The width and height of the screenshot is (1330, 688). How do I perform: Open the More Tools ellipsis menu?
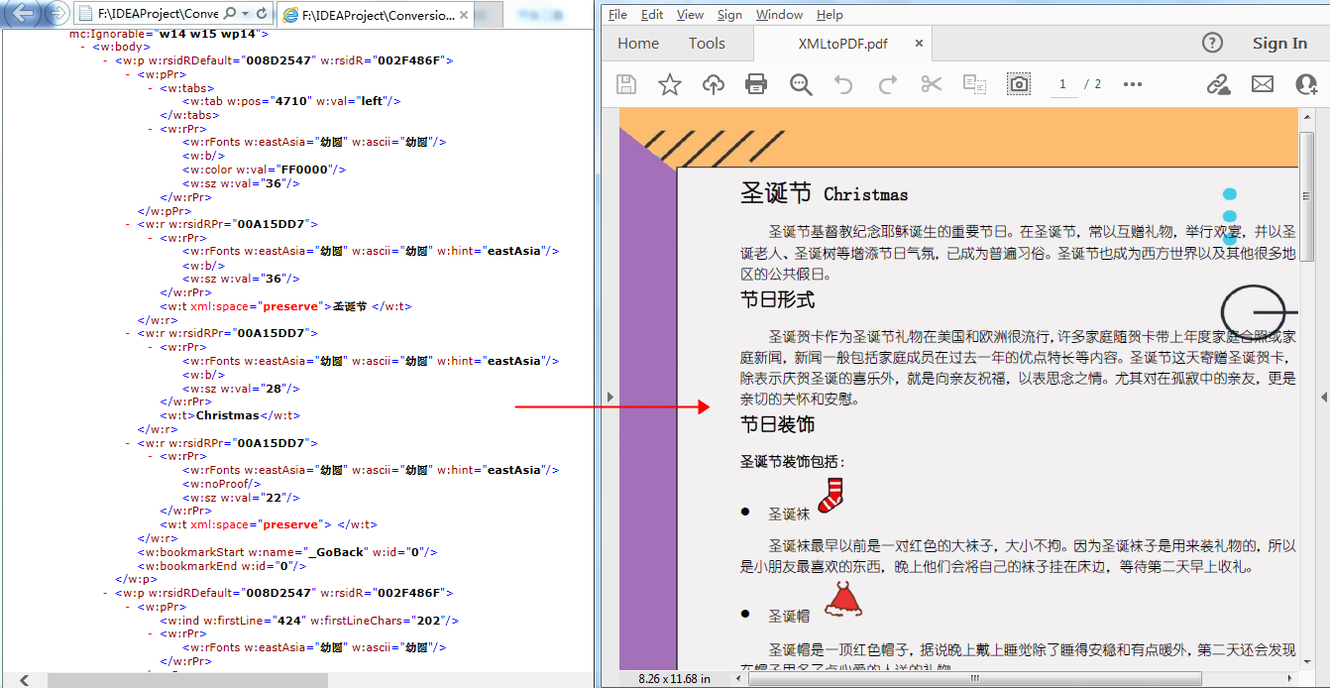pos(1132,84)
